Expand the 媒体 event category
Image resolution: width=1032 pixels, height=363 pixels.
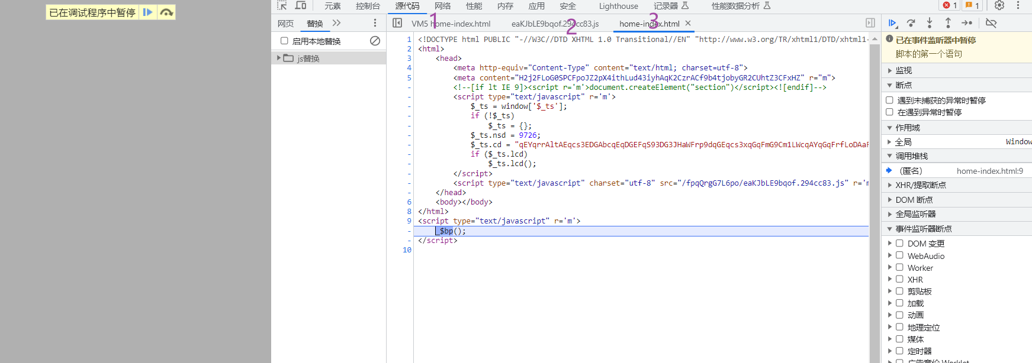889,339
